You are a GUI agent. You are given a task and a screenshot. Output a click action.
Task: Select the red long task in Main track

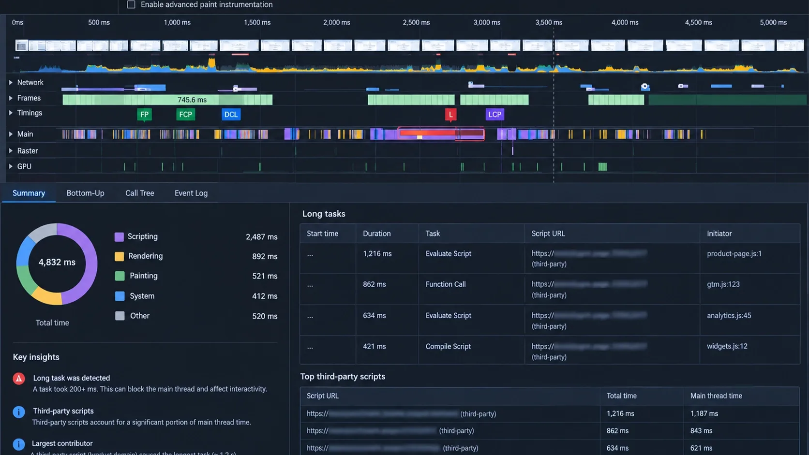pyautogui.click(x=441, y=133)
